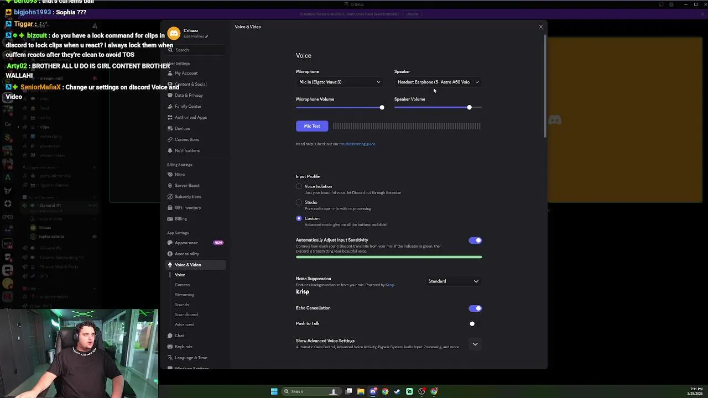Adjust the Microphone Volume slider handle
The height and width of the screenshot is (398, 708).
tap(382, 107)
